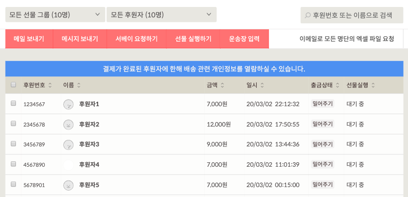Click the avatar icon of 후원자1
The image size is (408, 197).
tap(68, 105)
